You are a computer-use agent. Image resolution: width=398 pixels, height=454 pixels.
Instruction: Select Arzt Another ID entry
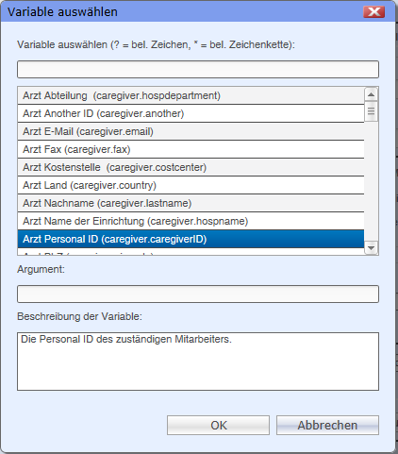[191, 113]
